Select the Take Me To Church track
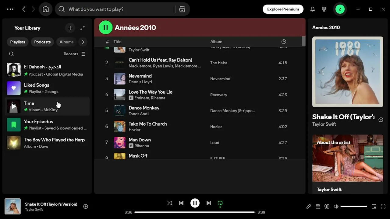This screenshot has height=219, width=390. pyautogui.click(x=148, y=124)
